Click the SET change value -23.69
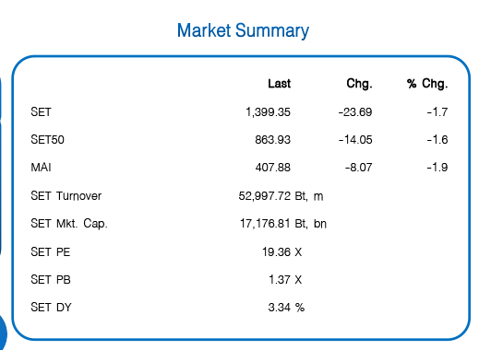 [355, 111]
